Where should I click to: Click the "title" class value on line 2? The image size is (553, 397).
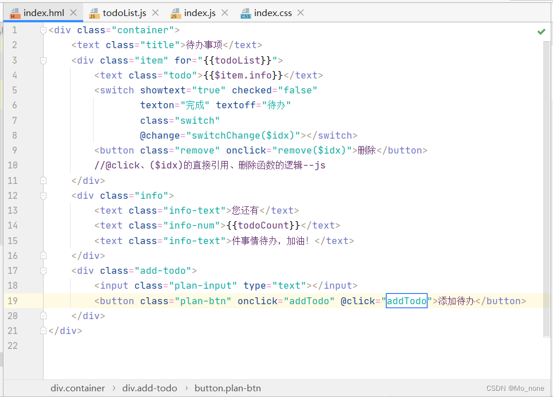pos(160,45)
